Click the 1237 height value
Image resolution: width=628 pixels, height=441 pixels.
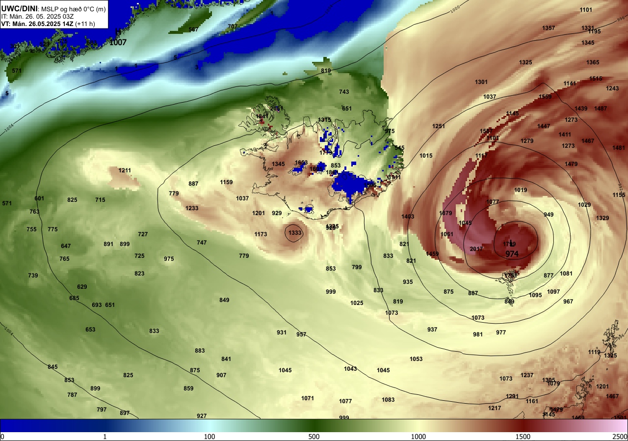coord(527,375)
